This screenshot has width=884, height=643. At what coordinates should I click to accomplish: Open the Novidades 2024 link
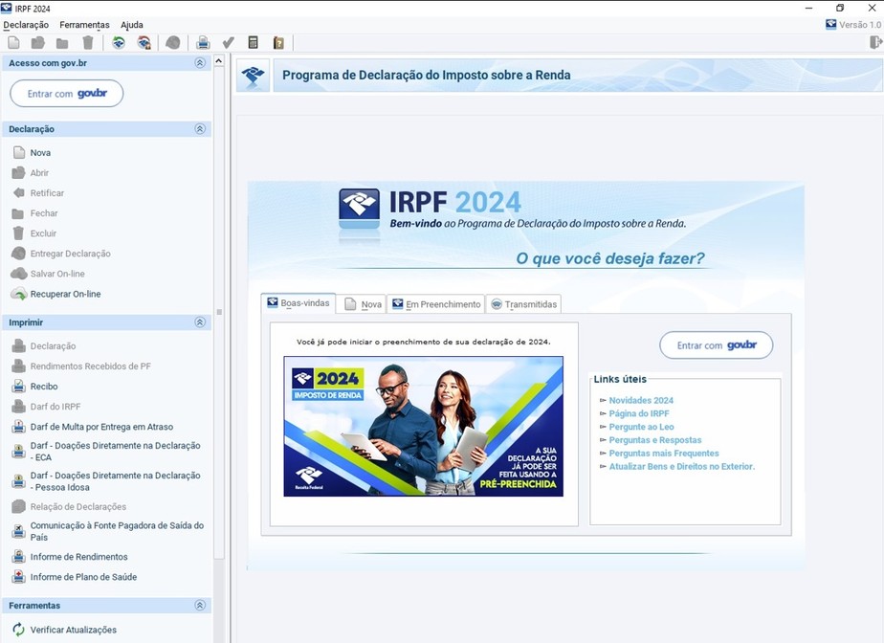[x=641, y=401]
